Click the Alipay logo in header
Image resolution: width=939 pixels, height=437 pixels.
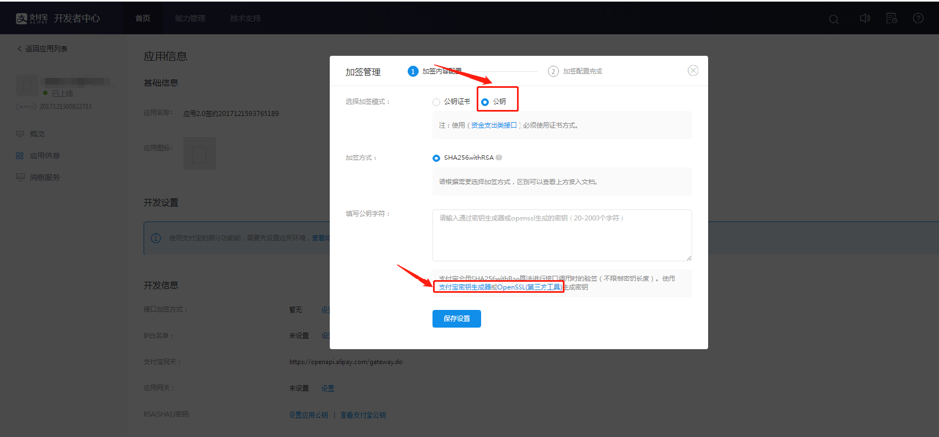coord(31,18)
